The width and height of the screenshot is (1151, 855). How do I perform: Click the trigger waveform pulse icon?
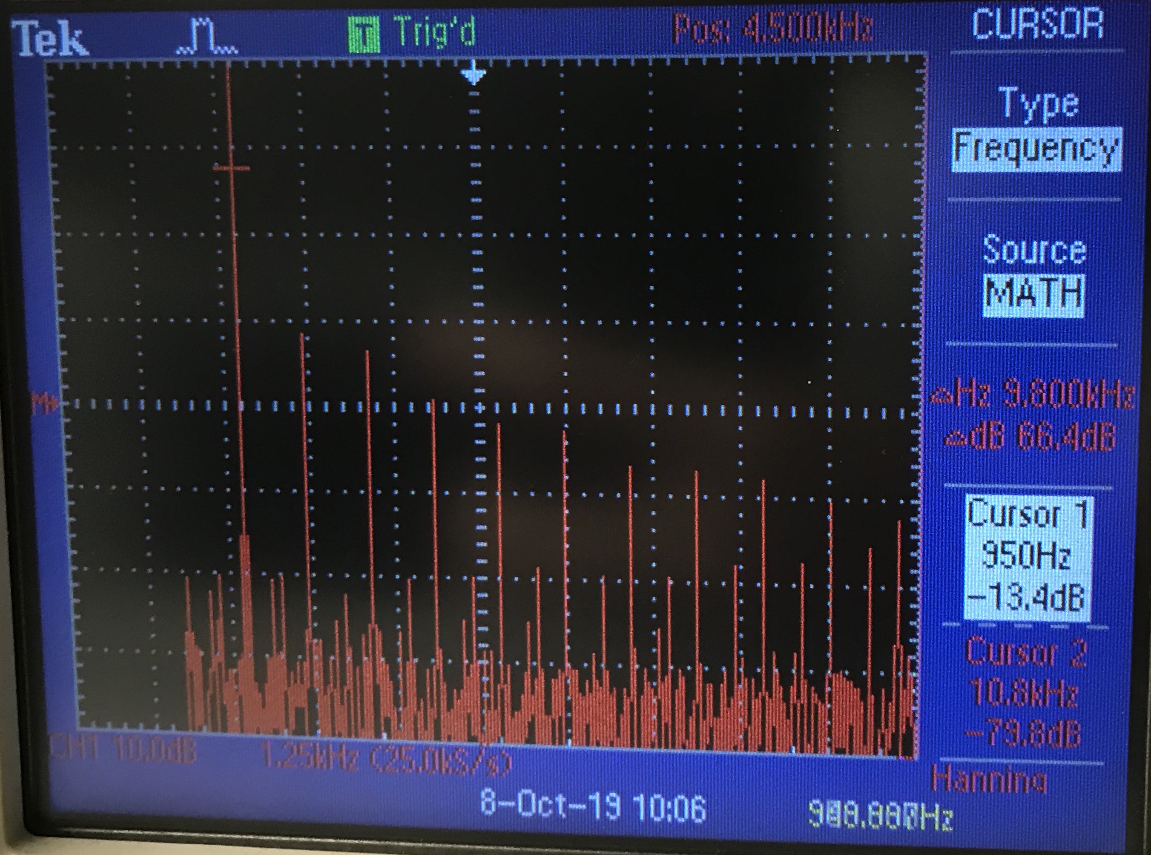tap(207, 36)
